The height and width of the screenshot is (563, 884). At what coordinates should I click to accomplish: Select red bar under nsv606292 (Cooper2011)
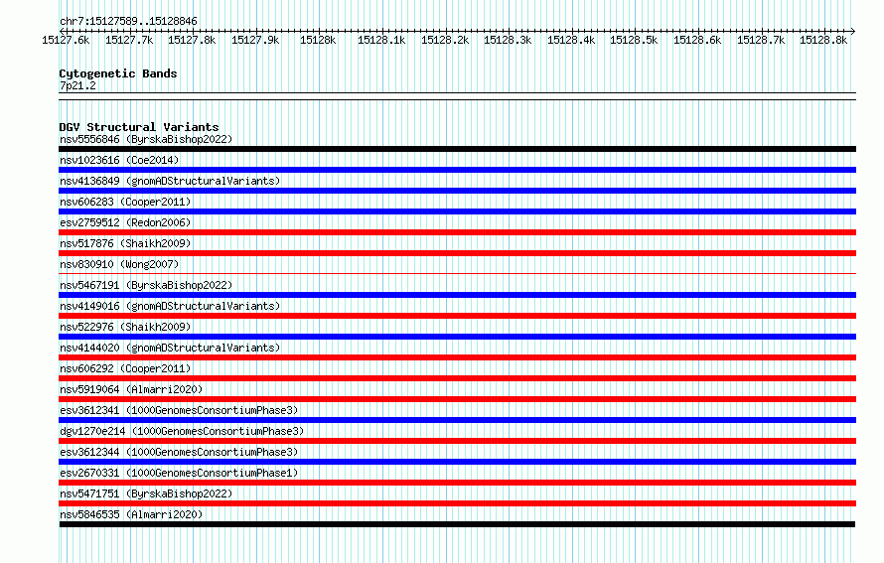[457, 378]
